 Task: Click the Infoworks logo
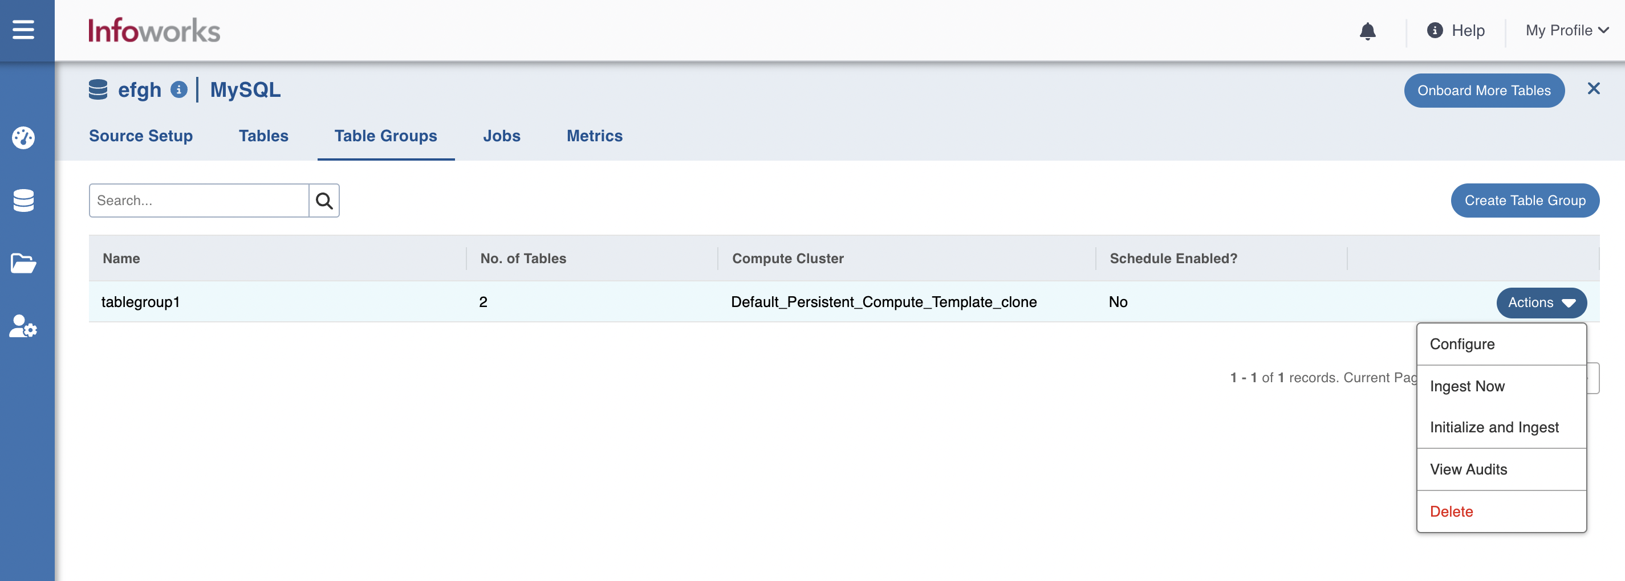pyautogui.click(x=154, y=30)
